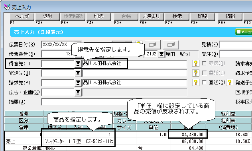Viewport: 252px width, 151px height.
Task: Click the 単位 column header
Action: coord(154,127)
